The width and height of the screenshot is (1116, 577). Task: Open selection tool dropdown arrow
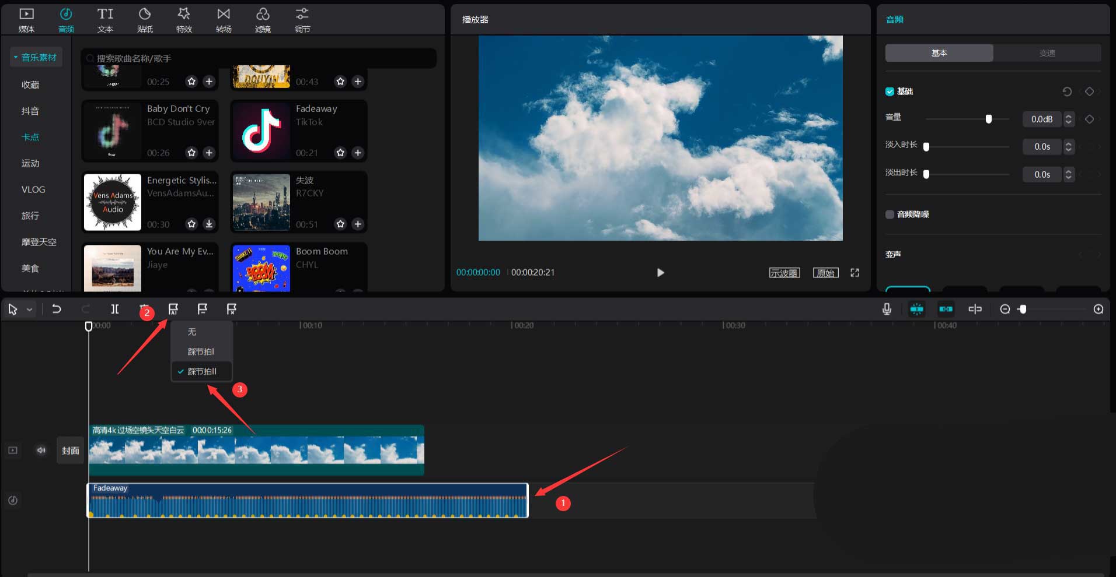pos(29,309)
